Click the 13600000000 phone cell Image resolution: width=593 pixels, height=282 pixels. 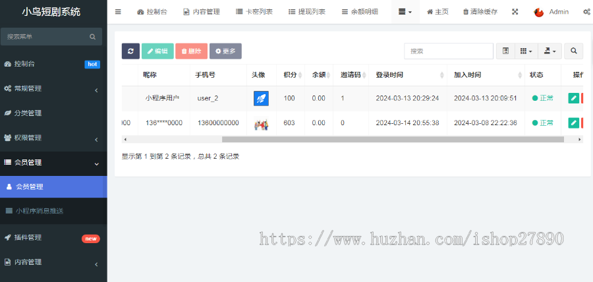218,123
